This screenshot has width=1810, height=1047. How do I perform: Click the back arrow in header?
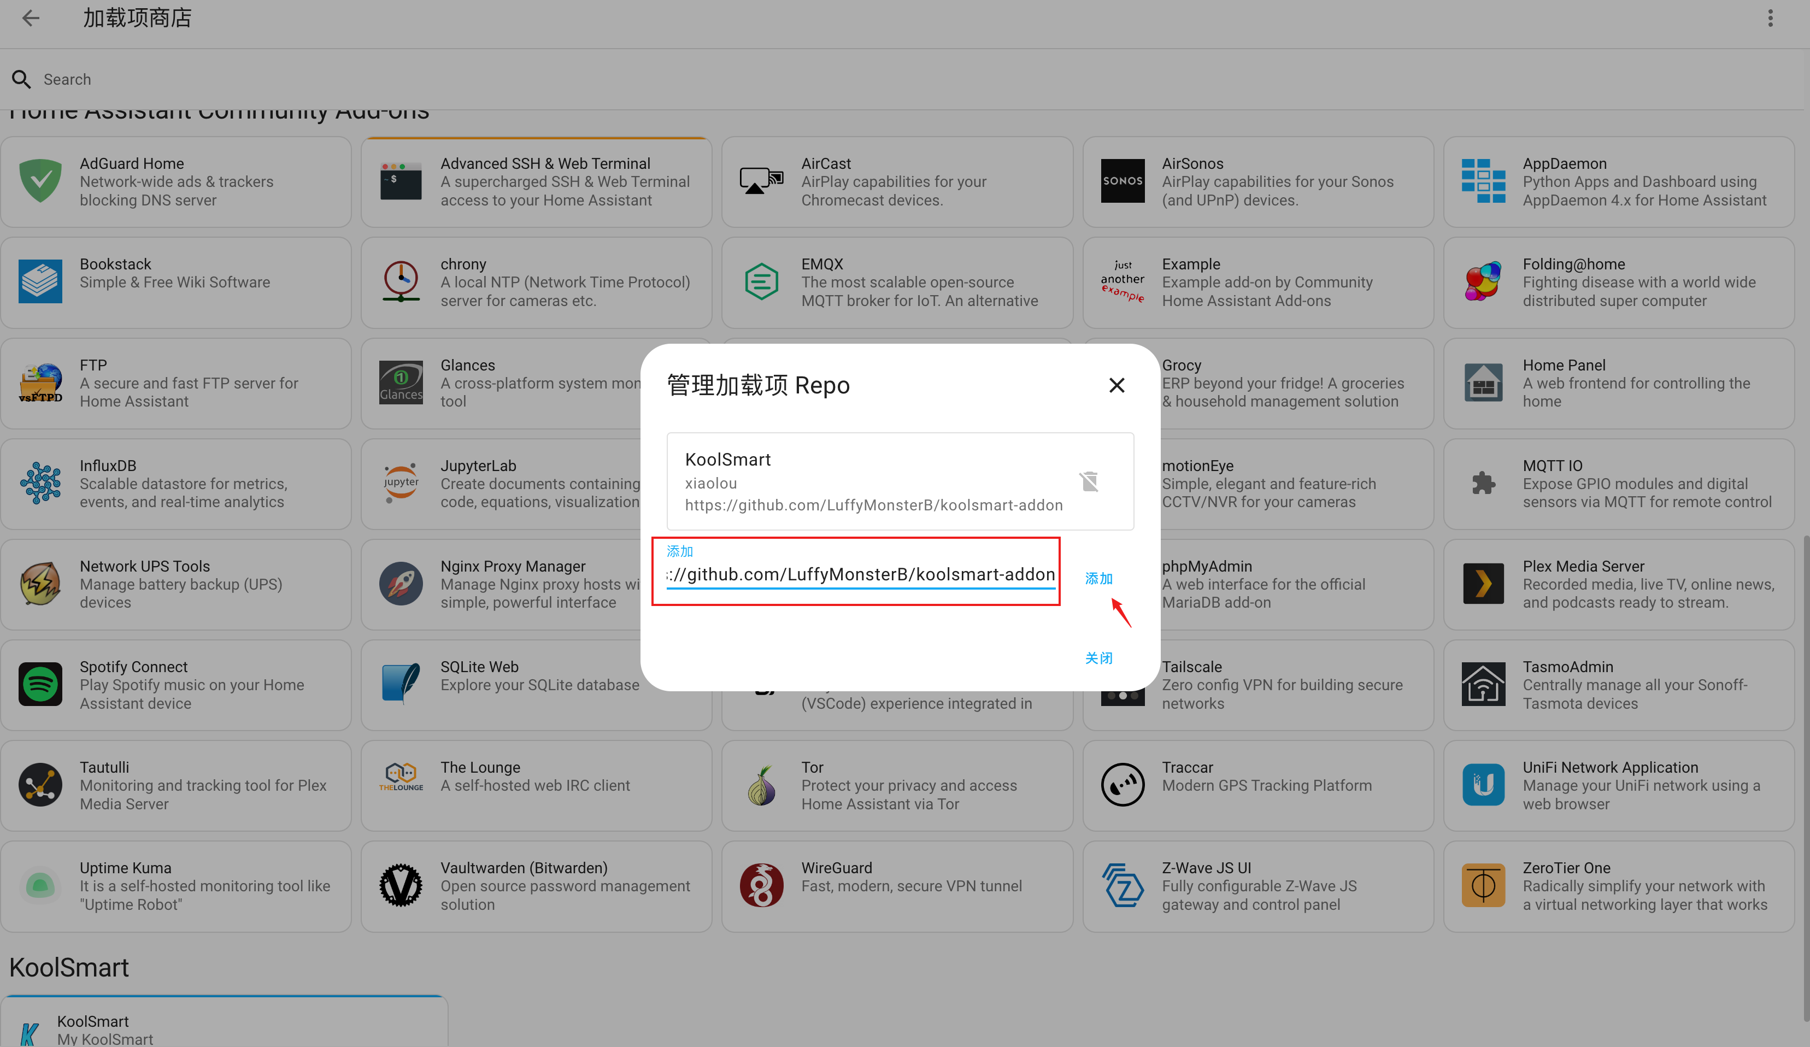tap(30, 18)
